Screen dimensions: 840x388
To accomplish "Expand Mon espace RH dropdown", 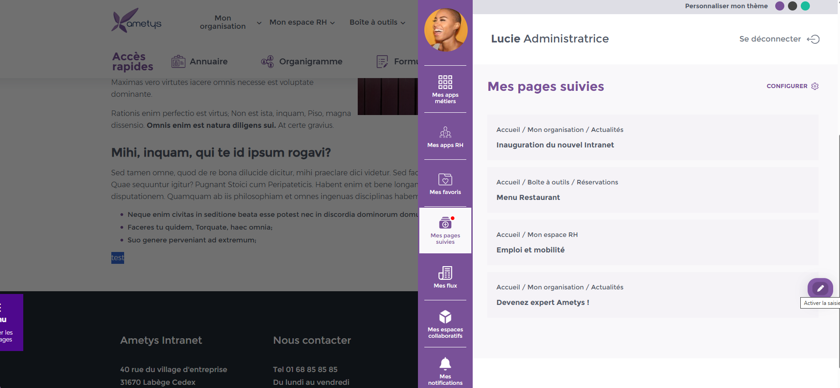I will tap(302, 22).
